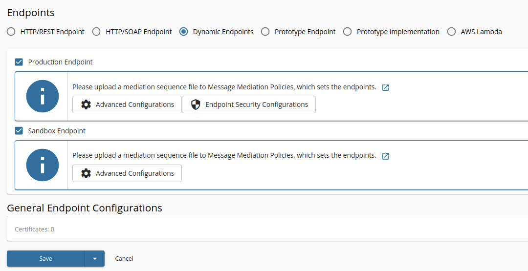Choose the Prototype Implementation option
The image size is (528, 271).
pyautogui.click(x=348, y=32)
